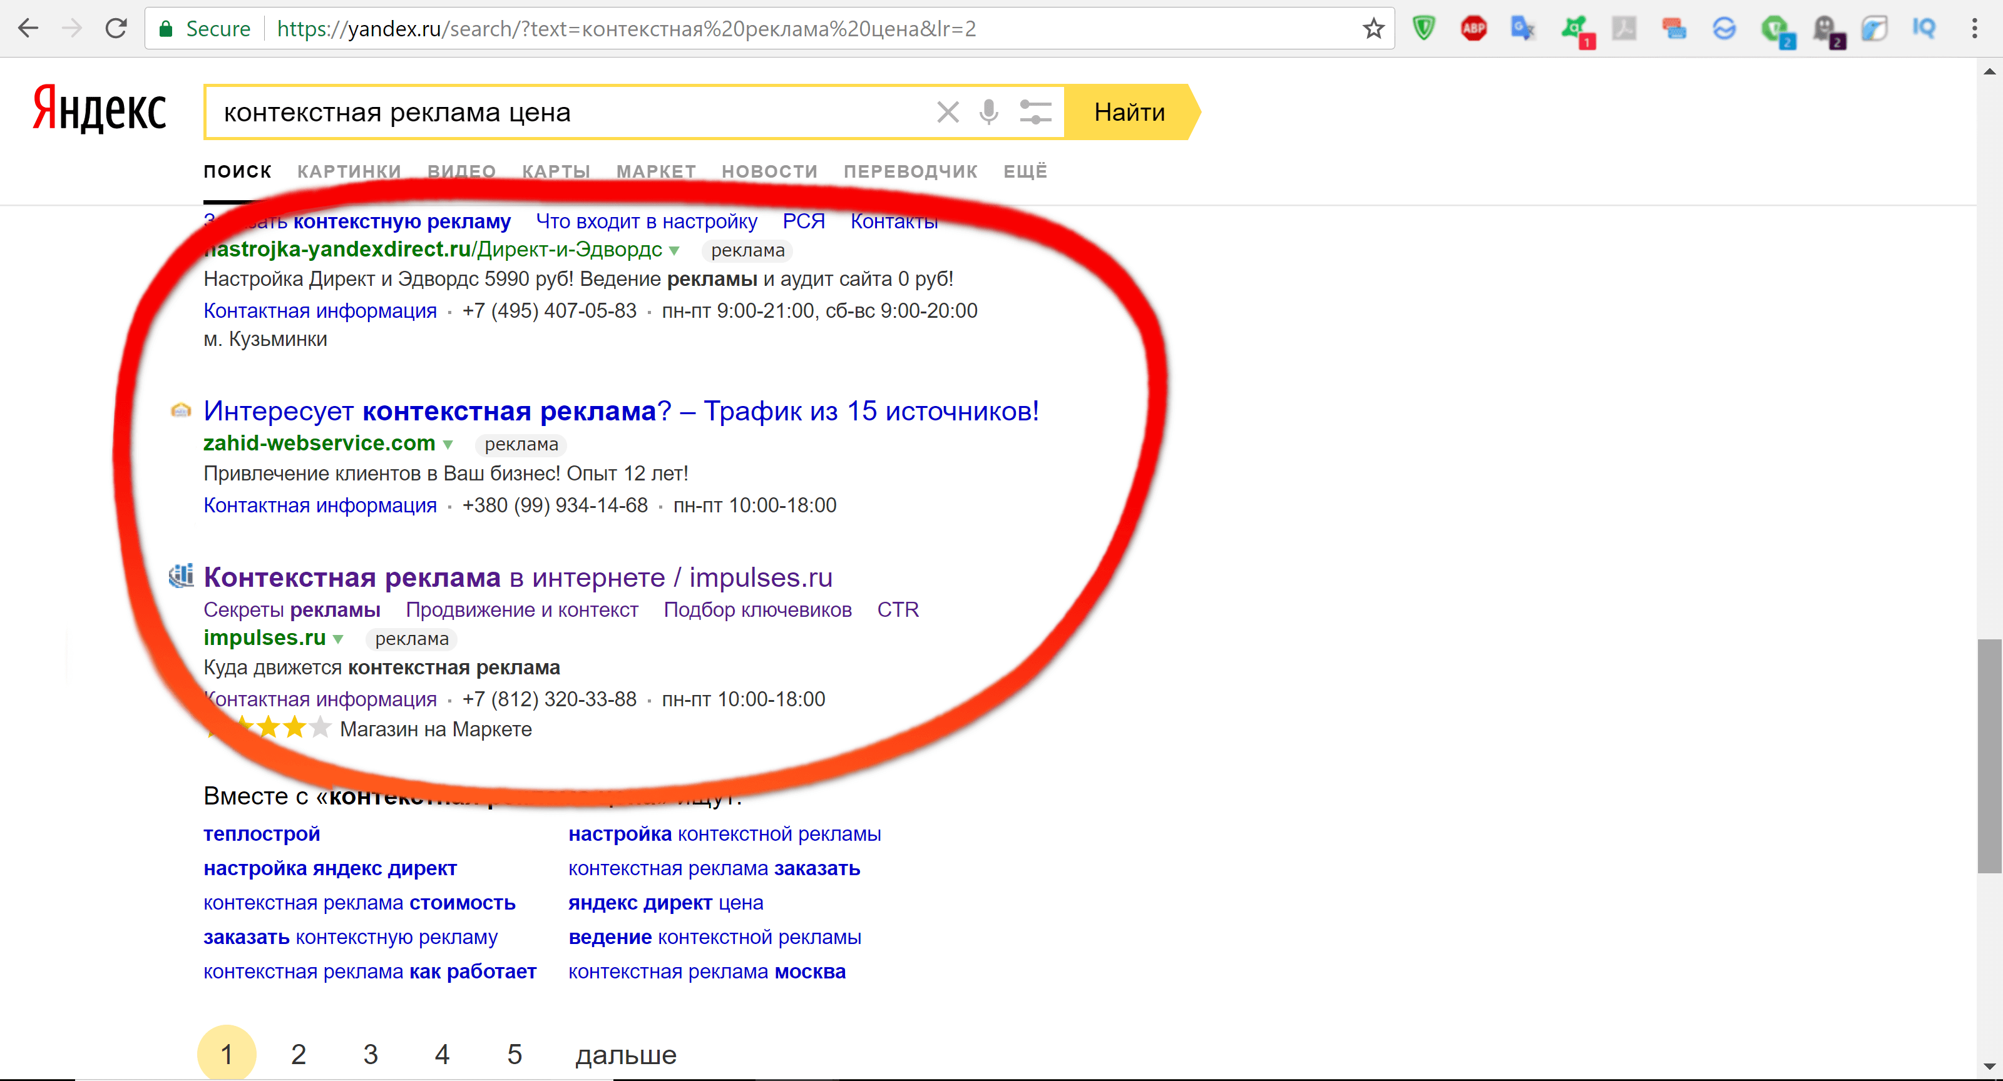Open the CTR sitelink
The height and width of the screenshot is (1081, 2003).
click(x=898, y=609)
